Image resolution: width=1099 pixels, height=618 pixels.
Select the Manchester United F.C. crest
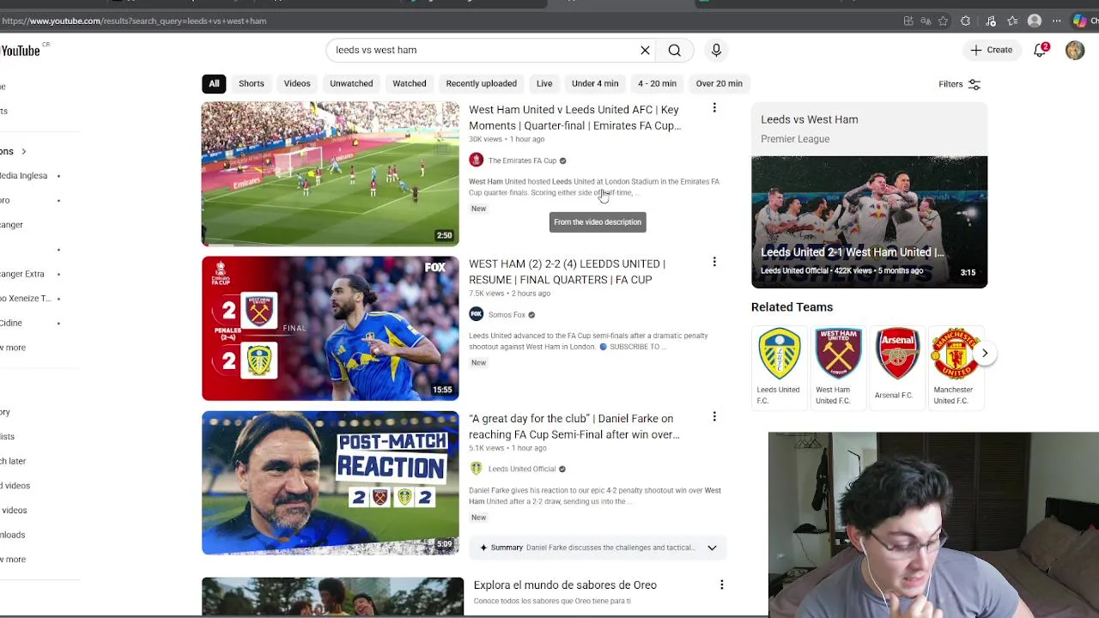click(956, 354)
